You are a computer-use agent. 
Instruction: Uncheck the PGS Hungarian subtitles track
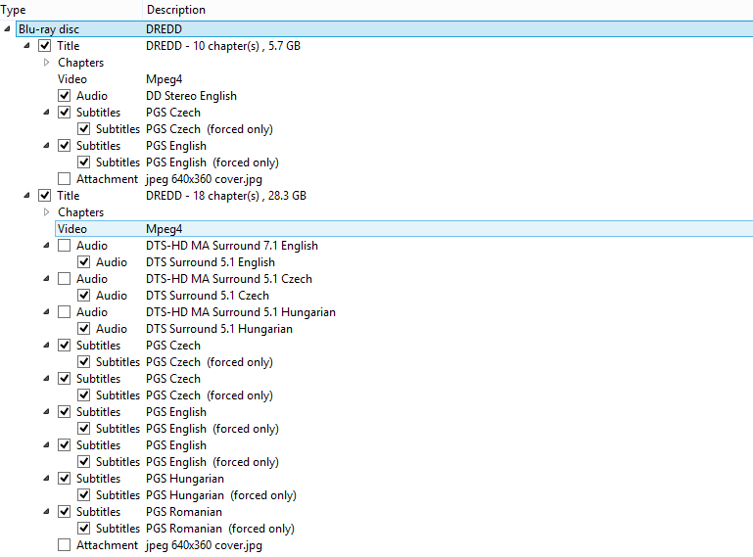point(65,479)
